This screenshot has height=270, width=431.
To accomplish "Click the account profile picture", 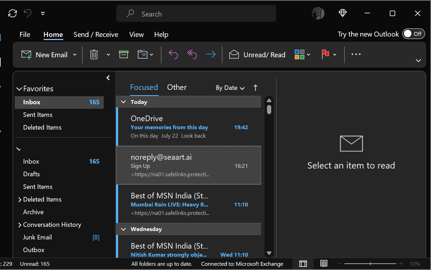I will pos(318,13).
